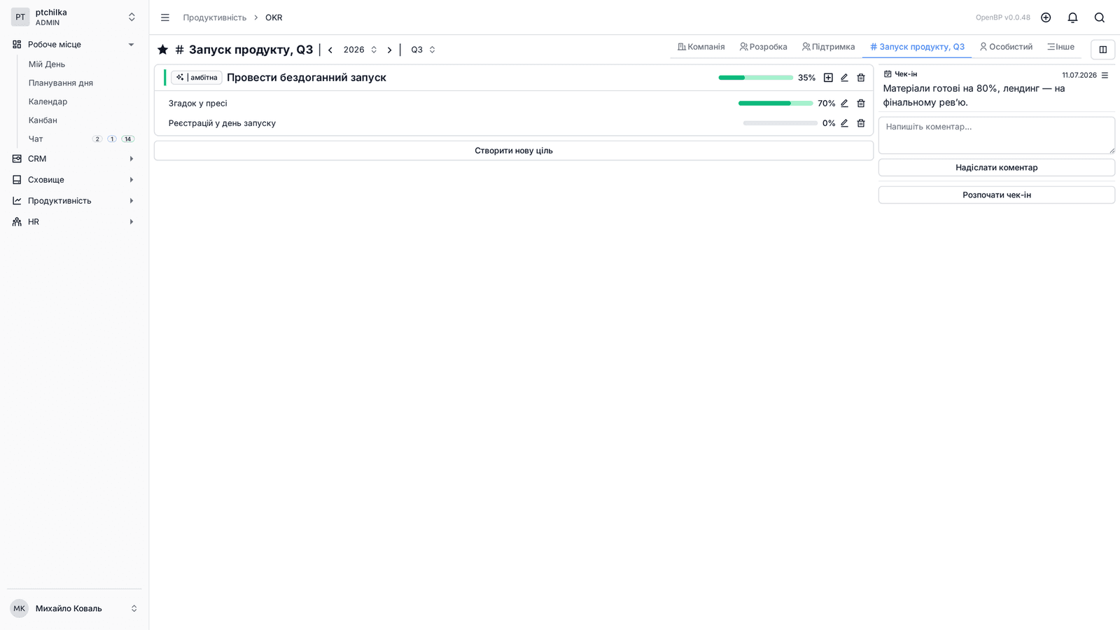Viewport: 1120px width, 630px height.
Task: Click the favorite star icon
Action: [162, 50]
